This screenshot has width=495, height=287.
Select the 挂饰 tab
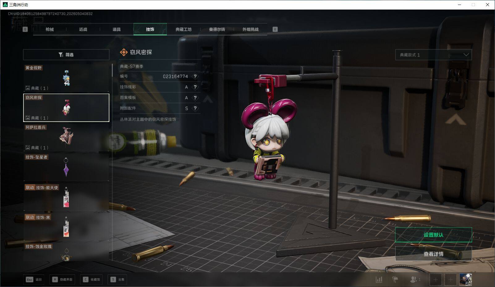[x=150, y=29]
